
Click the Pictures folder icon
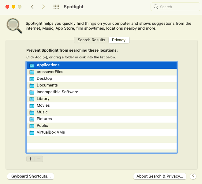tap(32, 119)
